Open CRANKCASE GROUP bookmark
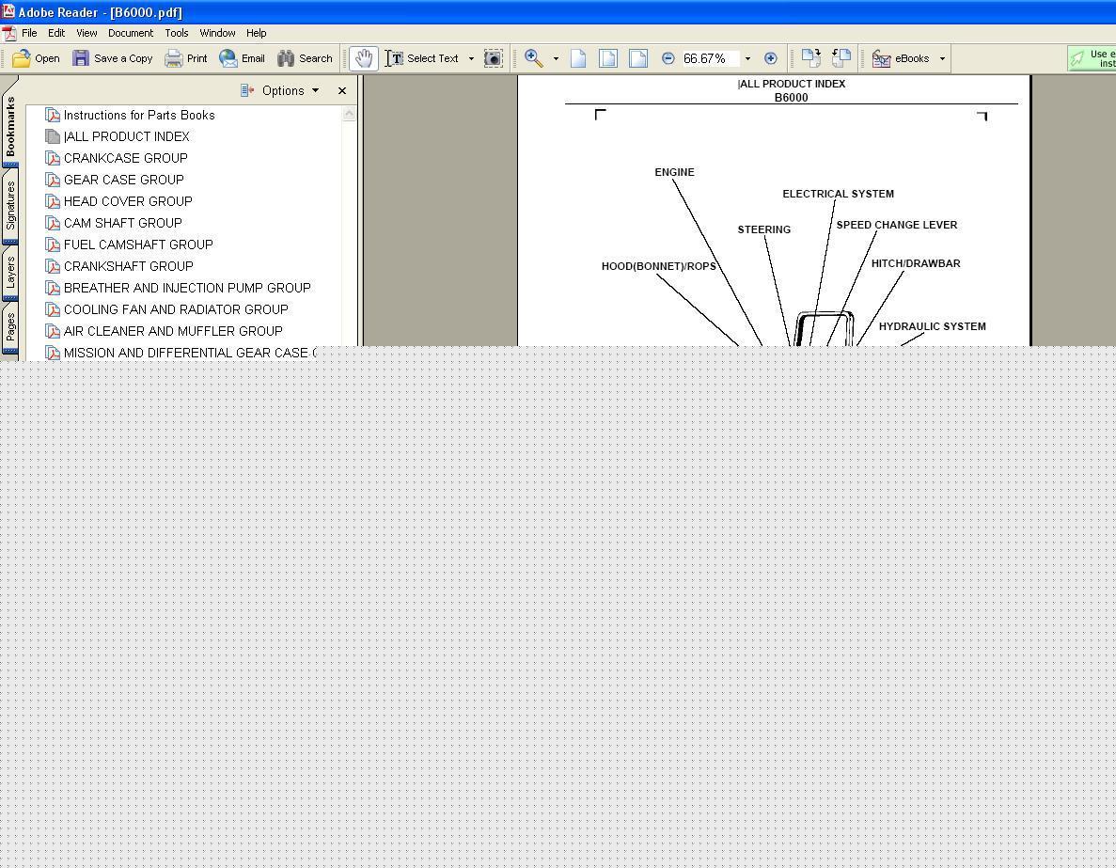This screenshot has height=868, width=1116. pyautogui.click(x=126, y=158)
